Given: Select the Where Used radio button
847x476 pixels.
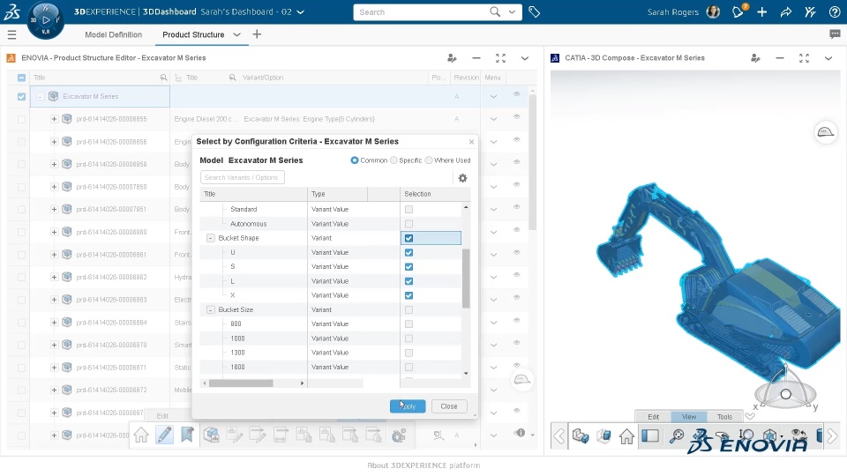Looking at the screenshot, I should pyautogui.click(x=429, y=160).
